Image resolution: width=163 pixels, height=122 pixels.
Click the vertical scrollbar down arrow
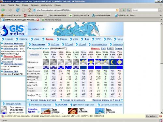[162, 113]
